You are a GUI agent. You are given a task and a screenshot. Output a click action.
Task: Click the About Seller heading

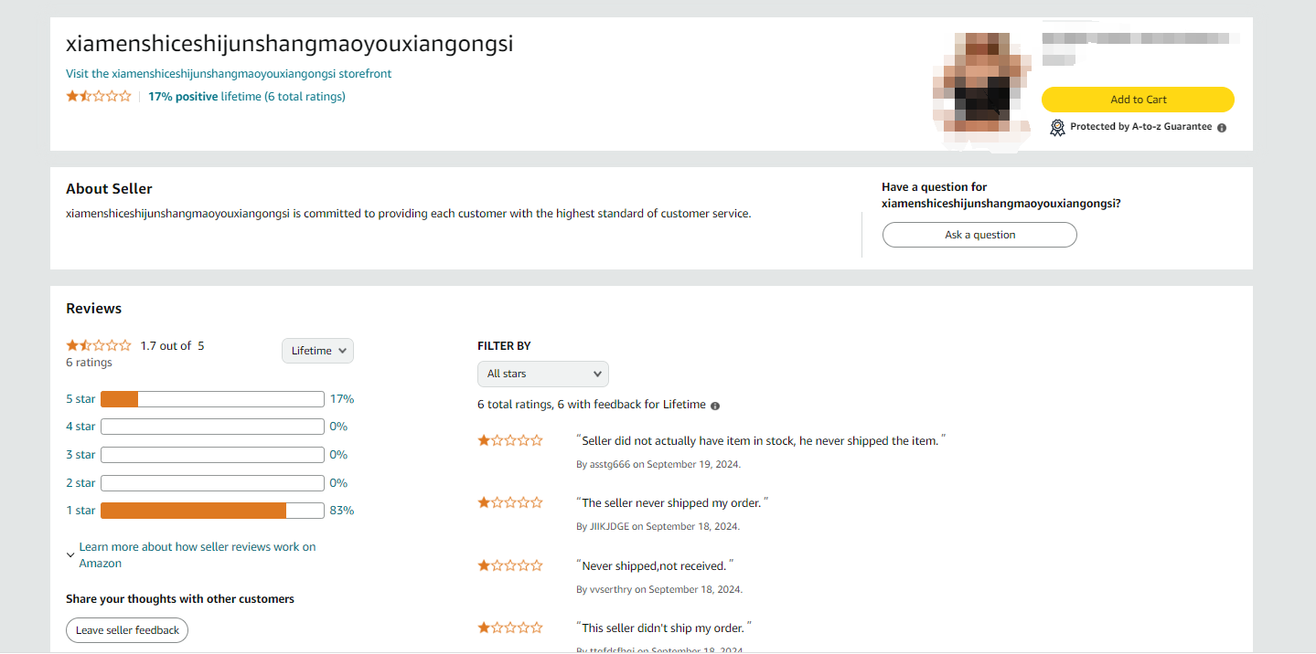coord(109,189)
